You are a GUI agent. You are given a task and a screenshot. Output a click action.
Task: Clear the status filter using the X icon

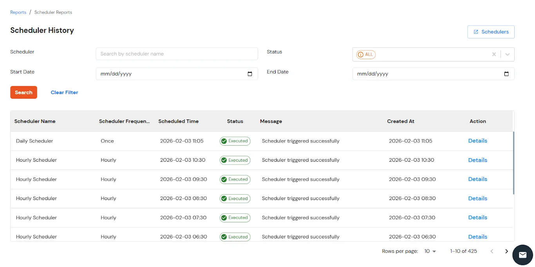pos(494,54)
